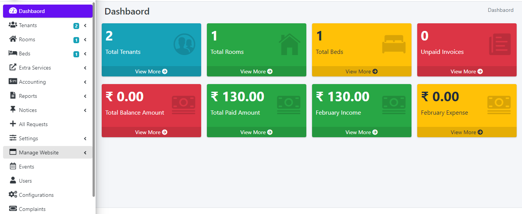Click the Beds icon in sidebar

[x=13, y=53]
